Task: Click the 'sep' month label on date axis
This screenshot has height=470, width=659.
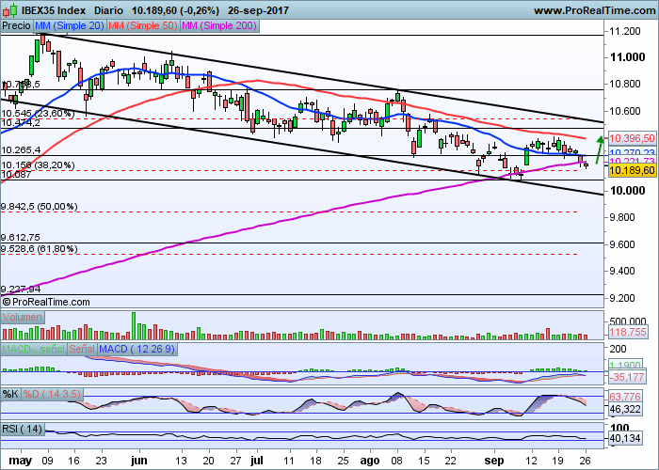Action: (494, 461)
